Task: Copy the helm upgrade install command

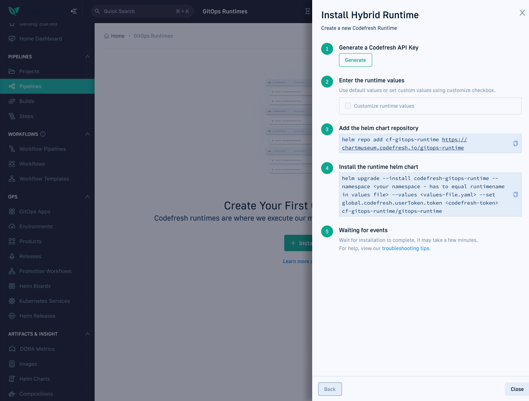Action: (x=516, y=195)
